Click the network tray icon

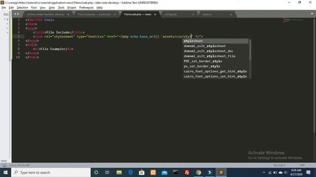coord(270,173)
